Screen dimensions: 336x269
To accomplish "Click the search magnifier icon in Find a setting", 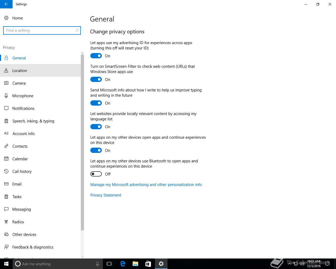I will click(77, 30).
